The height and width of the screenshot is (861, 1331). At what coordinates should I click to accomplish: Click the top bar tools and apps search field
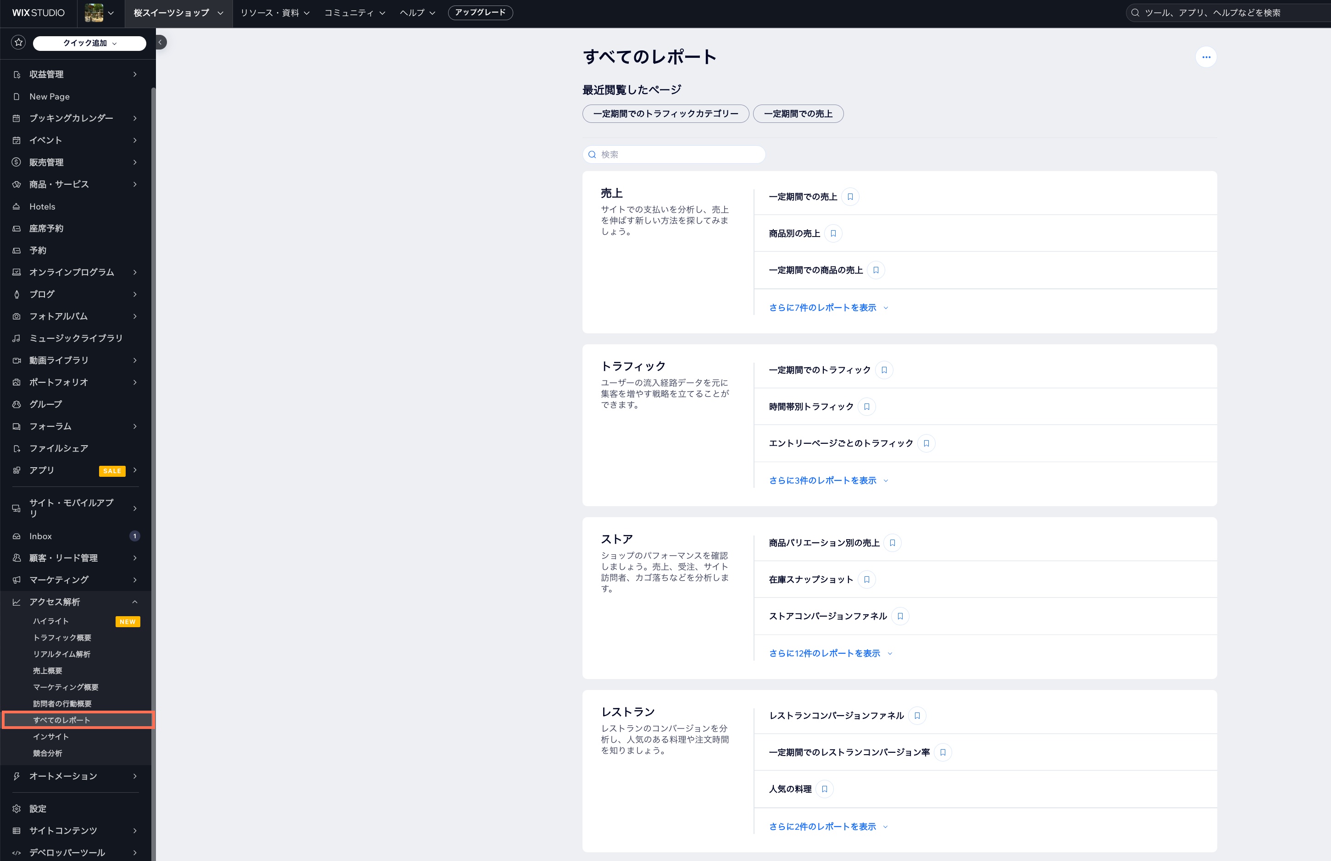click(x=1229, y=13)
